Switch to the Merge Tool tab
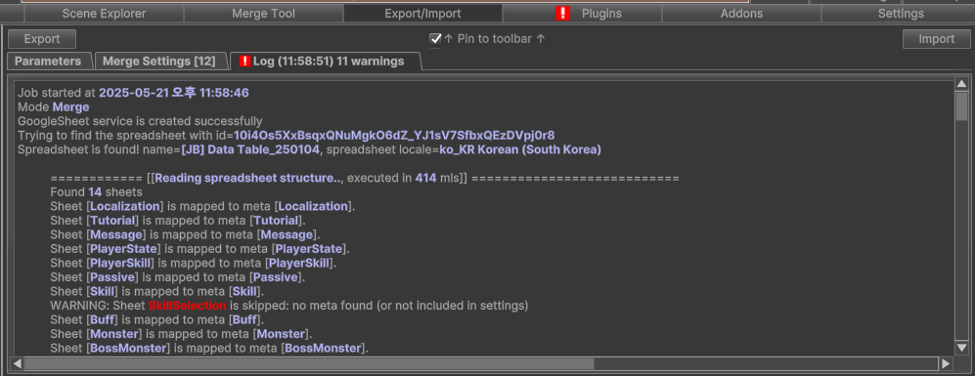The image size is (975, 376). 263,13
